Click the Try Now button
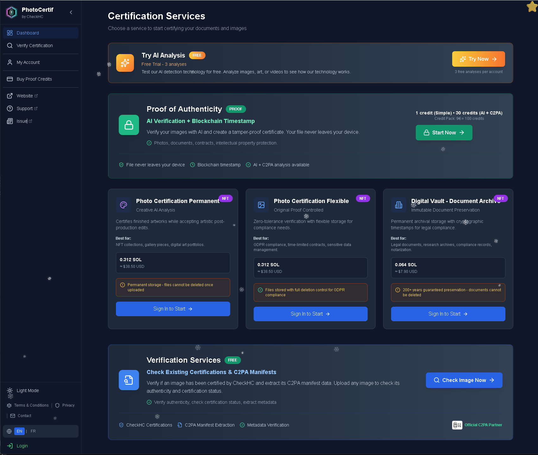The width and height of the screenshot is (538, 455). click(478, 59)
